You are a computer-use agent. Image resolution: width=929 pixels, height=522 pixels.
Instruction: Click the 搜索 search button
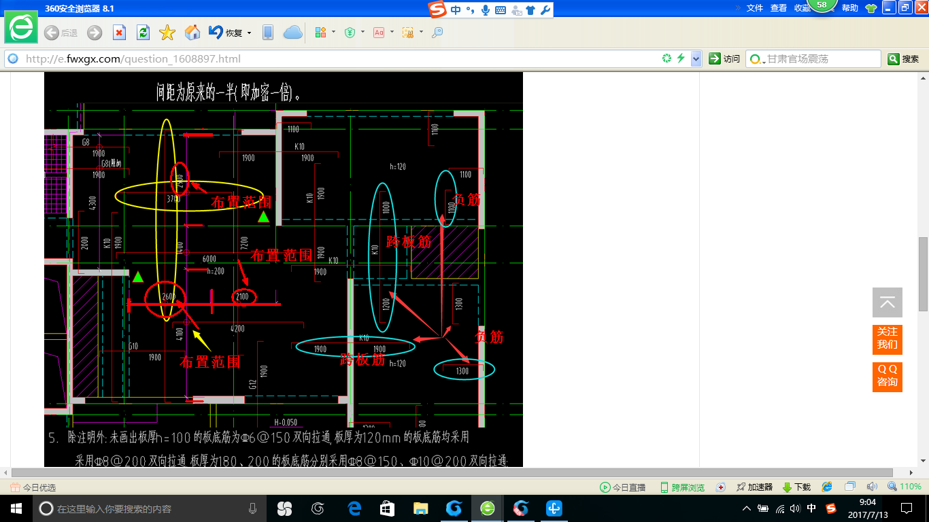[x=904, y=59]
